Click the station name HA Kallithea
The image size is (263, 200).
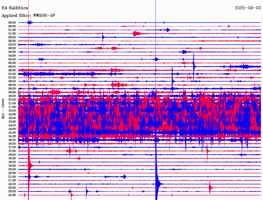coord(15,8)
